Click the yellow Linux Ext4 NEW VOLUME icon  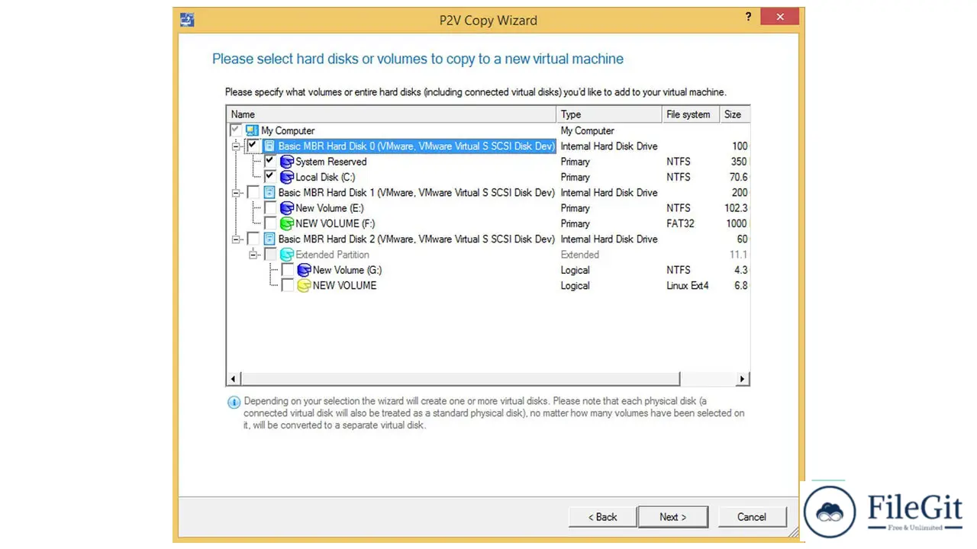coord(304,285)
